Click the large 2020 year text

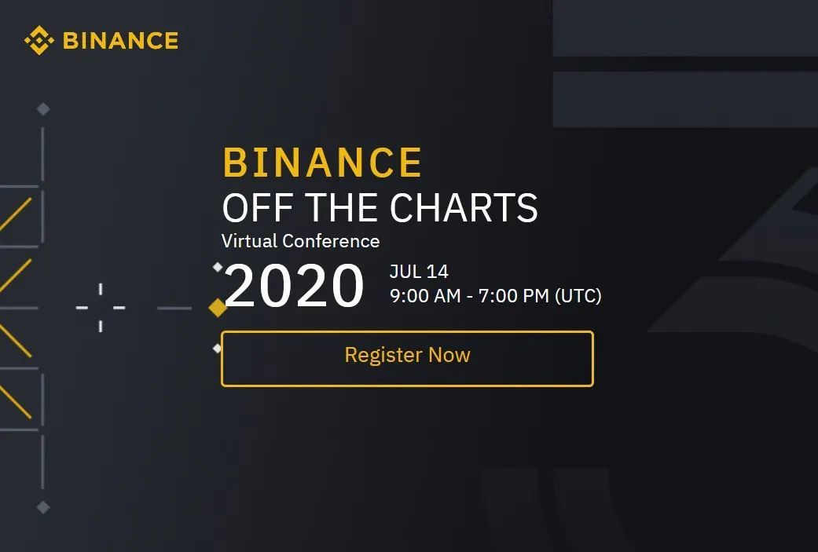point(294,285)
